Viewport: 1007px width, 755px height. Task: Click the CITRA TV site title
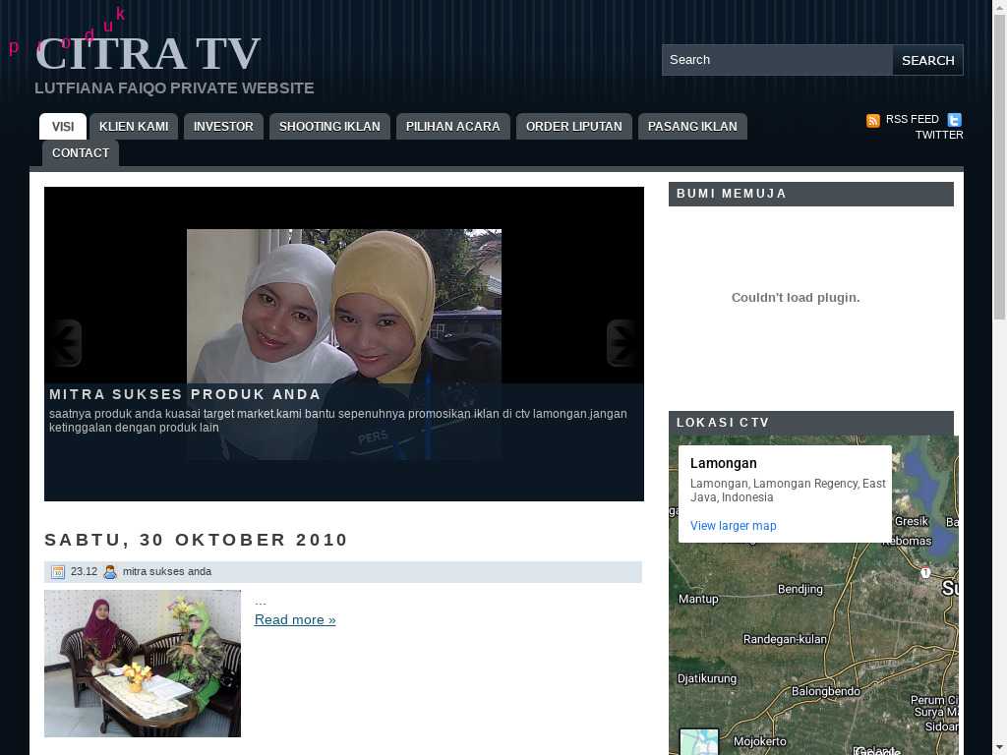click(x=148, y=54)
